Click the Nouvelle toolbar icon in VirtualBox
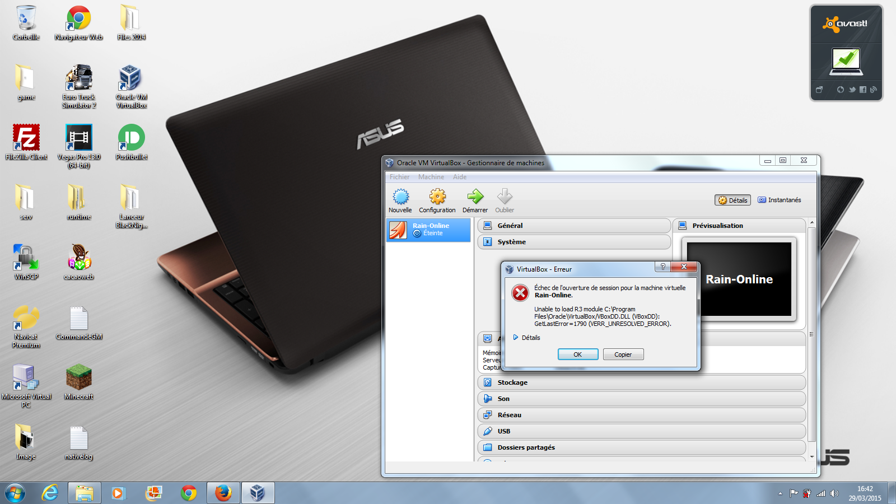 coord(400,201)
